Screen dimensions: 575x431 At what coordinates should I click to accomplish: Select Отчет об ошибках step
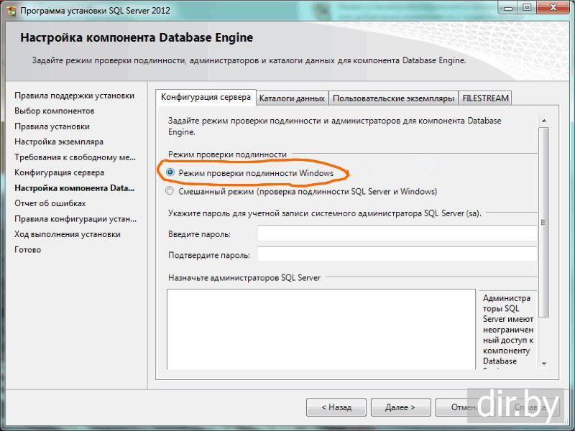50,203
